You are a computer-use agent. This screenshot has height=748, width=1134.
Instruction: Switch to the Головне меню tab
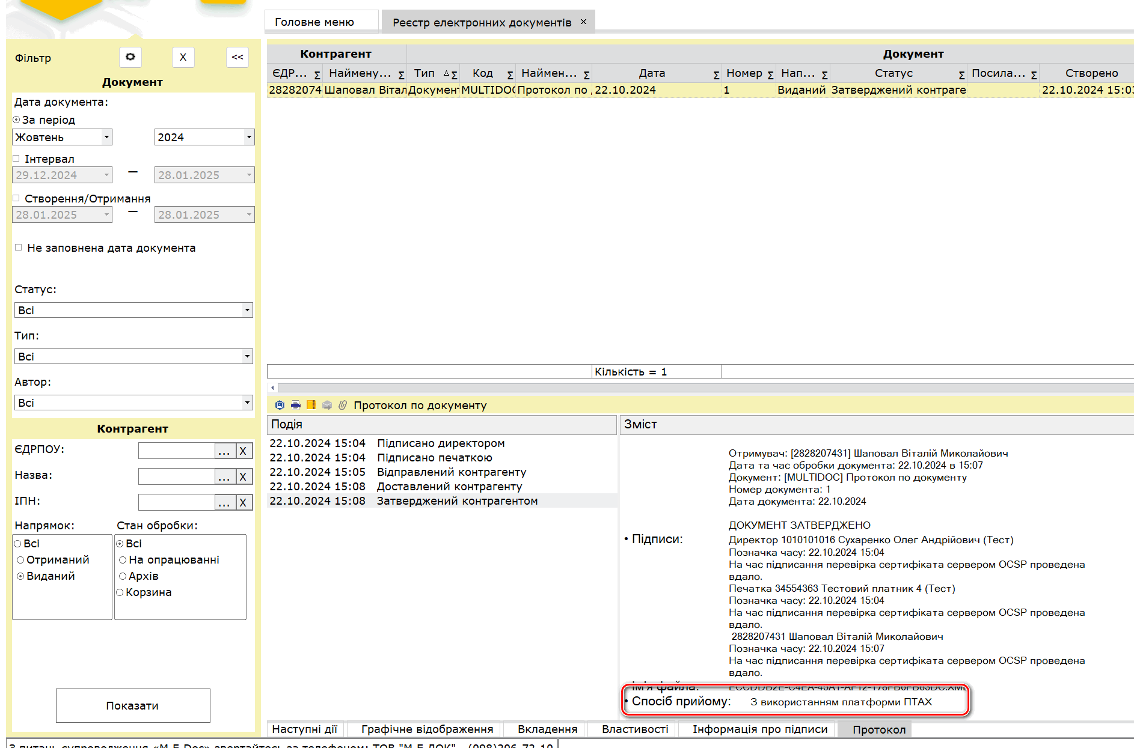(314, 22)
